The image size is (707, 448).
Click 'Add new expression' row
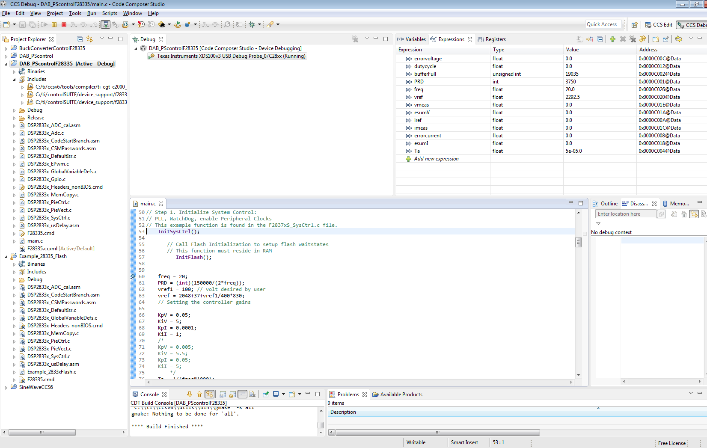coord(436,159)
